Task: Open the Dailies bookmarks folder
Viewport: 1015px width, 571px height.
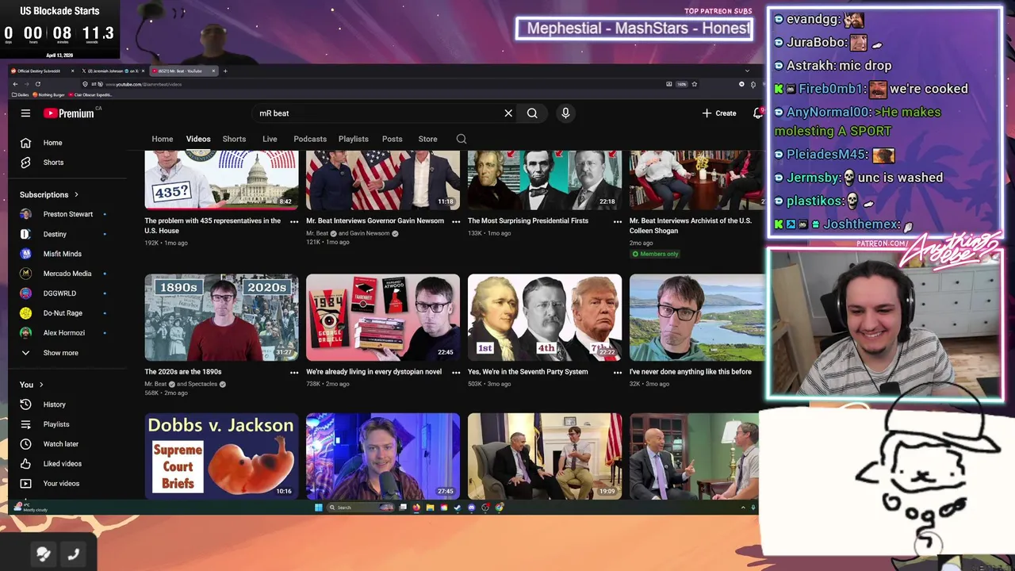Action: coord(21,94)
